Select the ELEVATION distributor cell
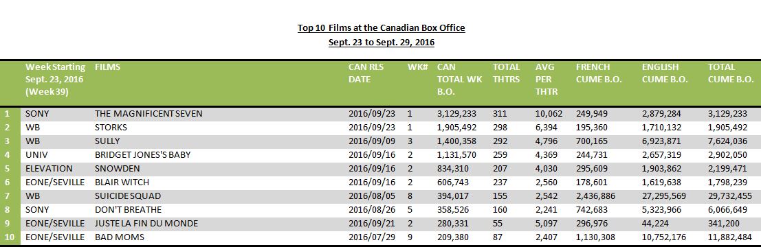This screenshot has height=247, width=761. point(49,169)
